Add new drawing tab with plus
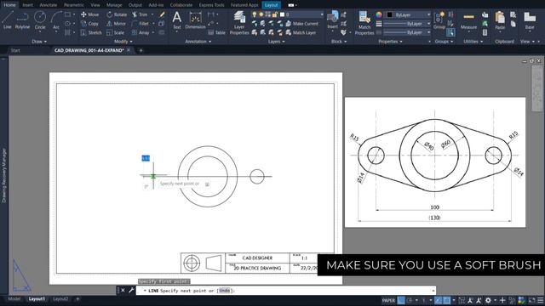 (x=141, y=51)
